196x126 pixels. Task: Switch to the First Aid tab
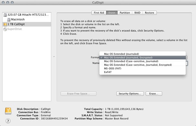coord(99,13)
